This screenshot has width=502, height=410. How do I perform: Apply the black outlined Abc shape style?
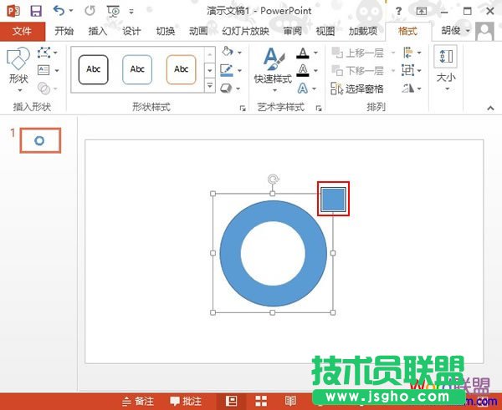pos(93,69)
